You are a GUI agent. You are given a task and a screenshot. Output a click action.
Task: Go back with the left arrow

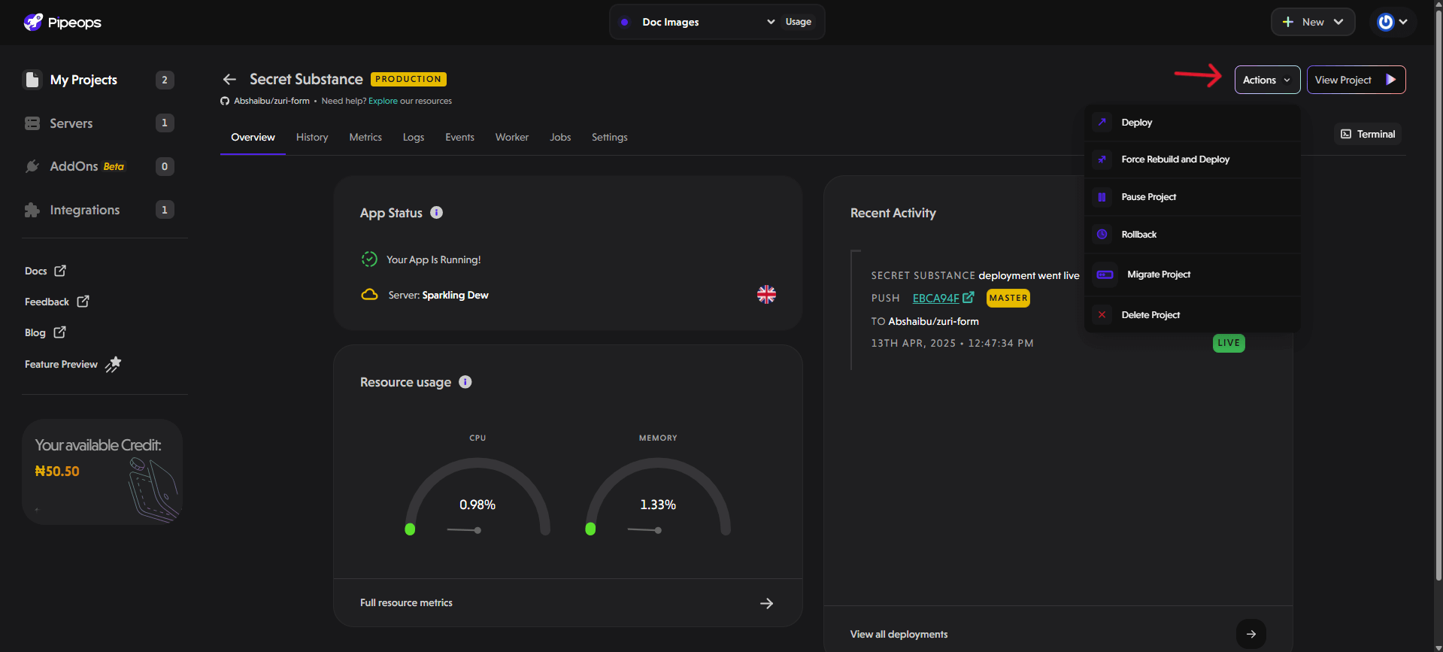[230, 79]
